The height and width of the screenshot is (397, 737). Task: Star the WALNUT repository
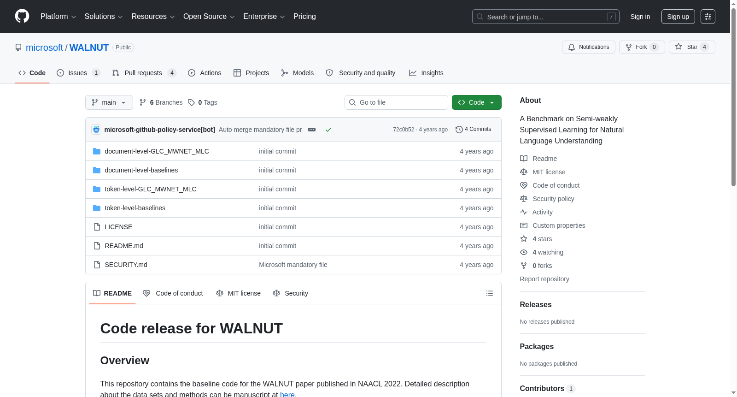[x=691, y=47]
